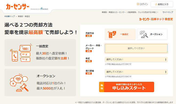Click the 車買取・車査定 breadcrumb text
The image size is (176, 104).
pos(24,16)
